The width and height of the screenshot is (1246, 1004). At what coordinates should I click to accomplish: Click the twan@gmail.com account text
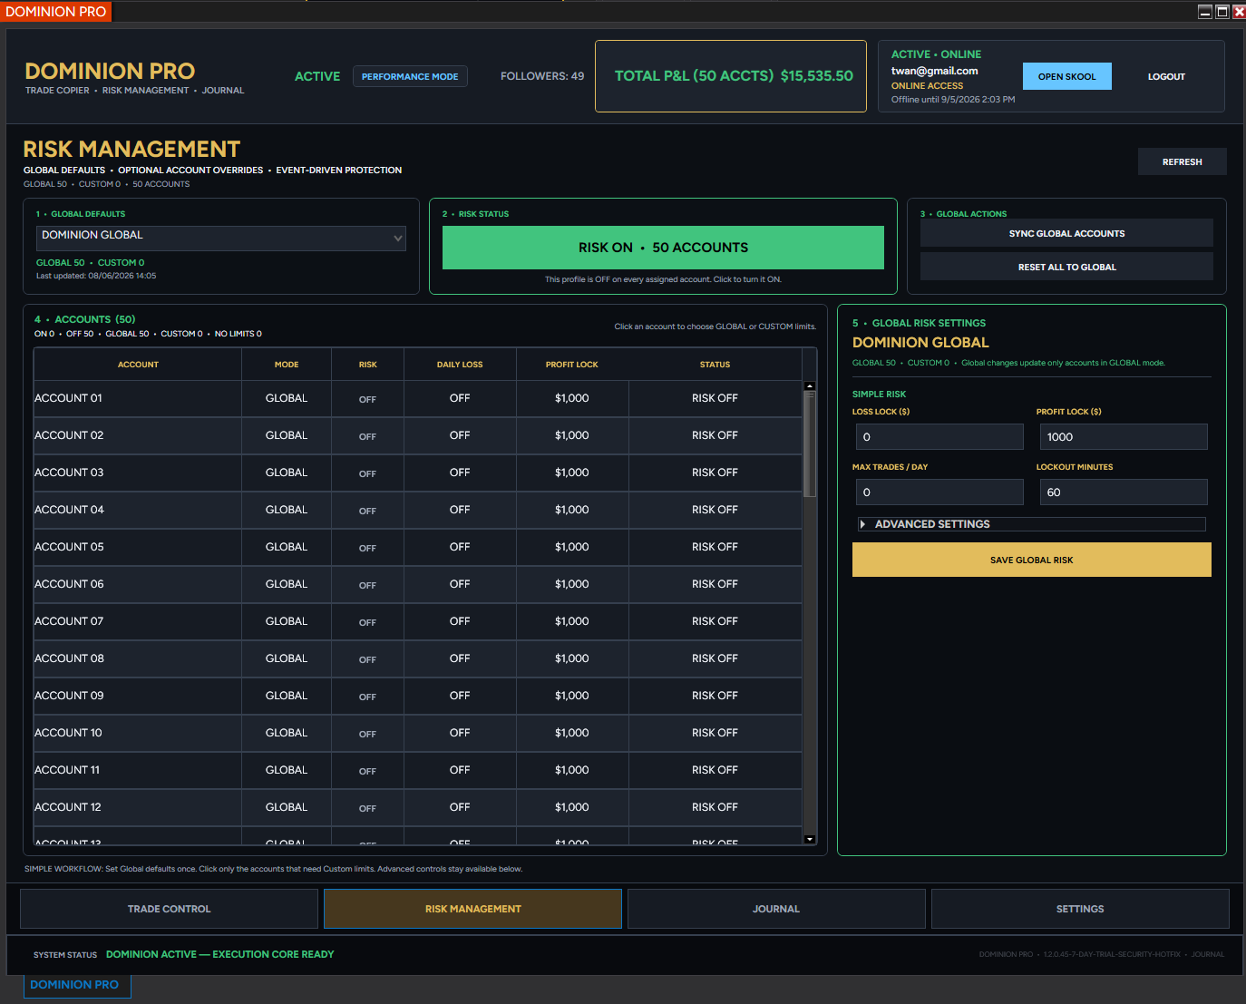coord(934,71)
